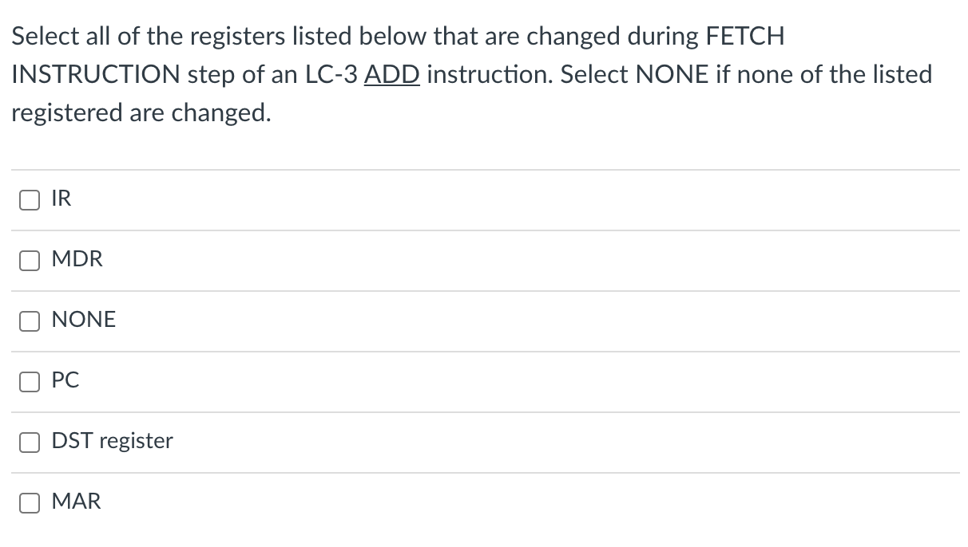Click the MDR label text
Viewport: 968px width, 547px height.
point(77,259)
